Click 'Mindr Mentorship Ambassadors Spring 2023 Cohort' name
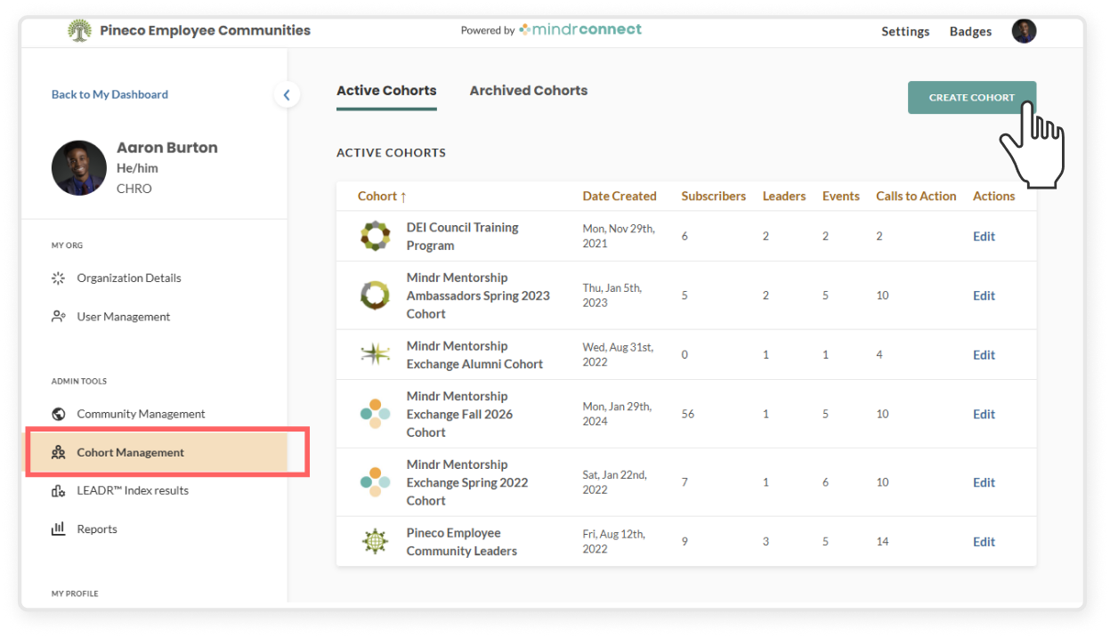 pyautogui.click(x=478, y=295)
